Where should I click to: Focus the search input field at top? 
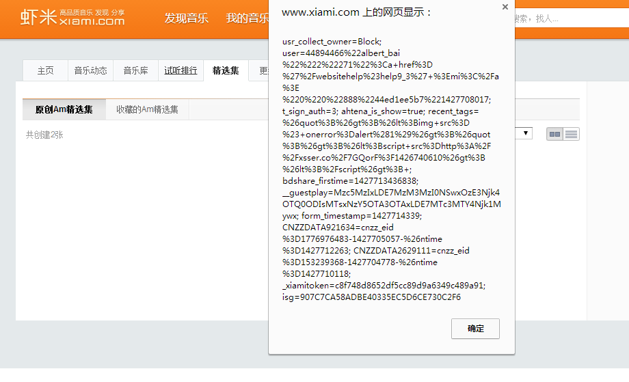click(x=572, y=18)
